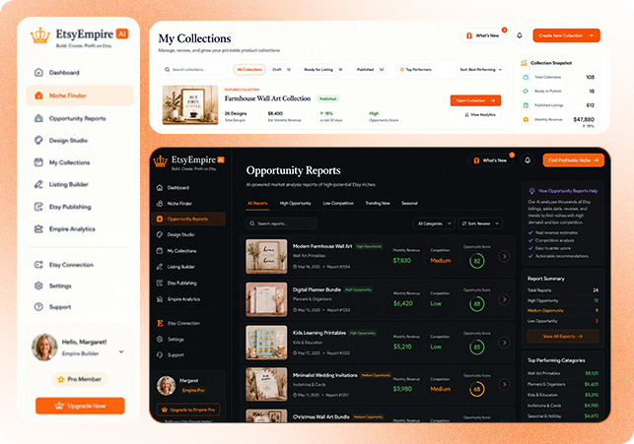This screenshot has height=444, width=634.
Task: Select the All Reports tab
Action: tap(257, 204)
